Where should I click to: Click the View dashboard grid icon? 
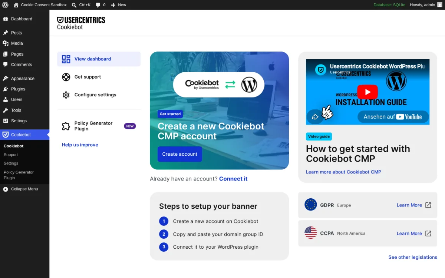(x=66, y=59)
